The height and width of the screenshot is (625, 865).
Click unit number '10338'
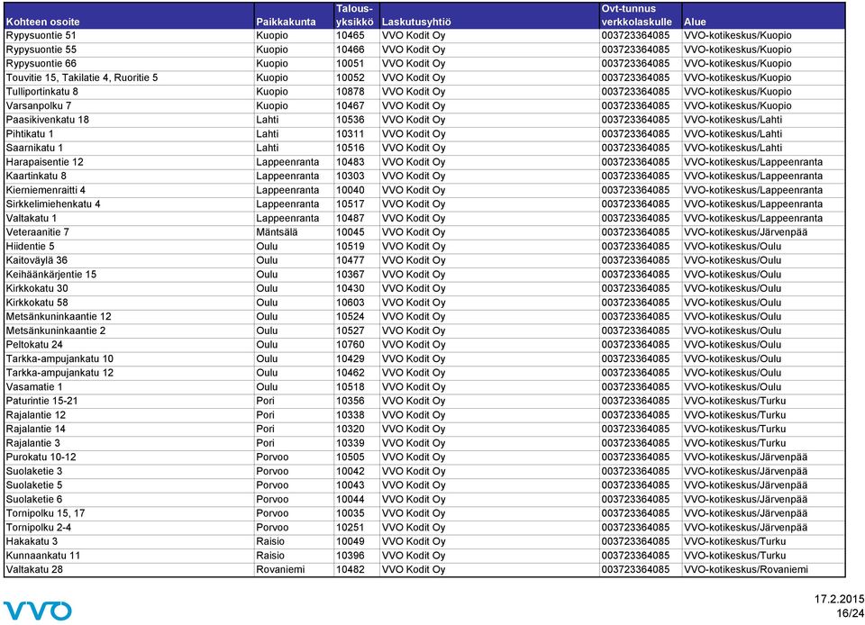351,415
